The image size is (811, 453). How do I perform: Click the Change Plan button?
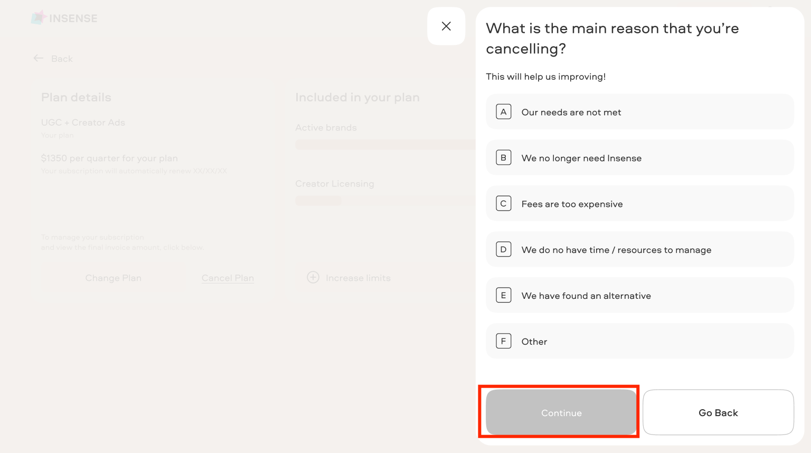pos(114,278)
